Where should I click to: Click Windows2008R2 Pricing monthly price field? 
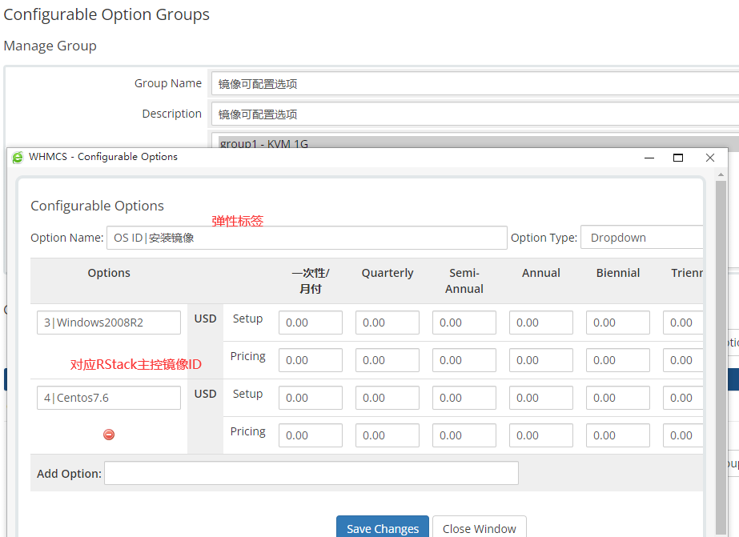311,360
